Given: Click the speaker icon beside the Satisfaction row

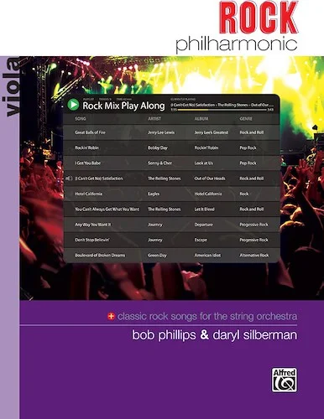Looking at the screenshot, I should pos(69,178).
